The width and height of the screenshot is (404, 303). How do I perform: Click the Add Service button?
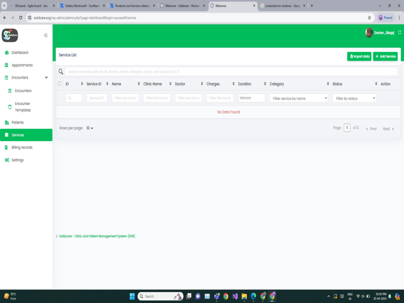pyautogui.click(x=385, y=57)
